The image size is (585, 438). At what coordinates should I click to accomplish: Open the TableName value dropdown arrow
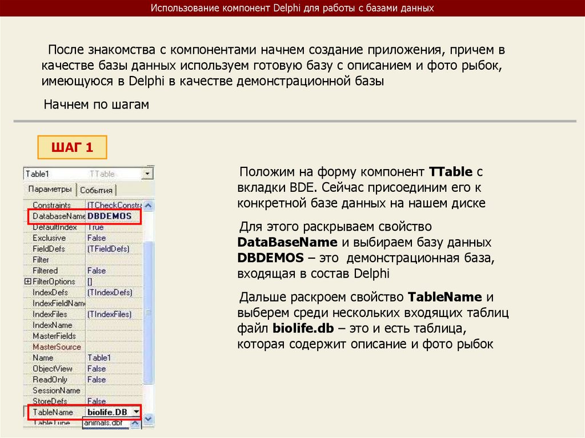click(136, 412)
